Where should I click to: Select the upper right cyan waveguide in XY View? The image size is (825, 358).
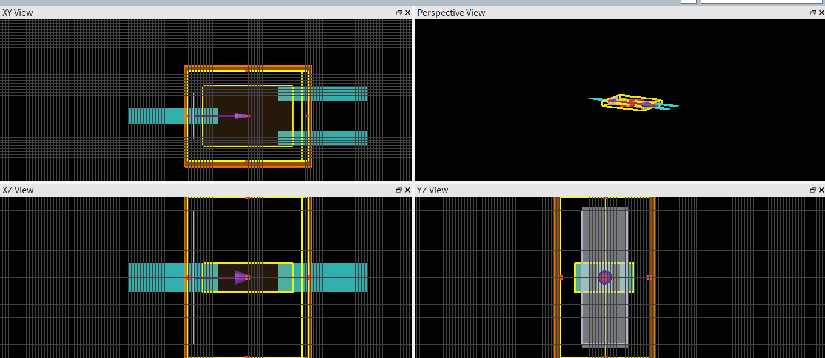(322, 93)
